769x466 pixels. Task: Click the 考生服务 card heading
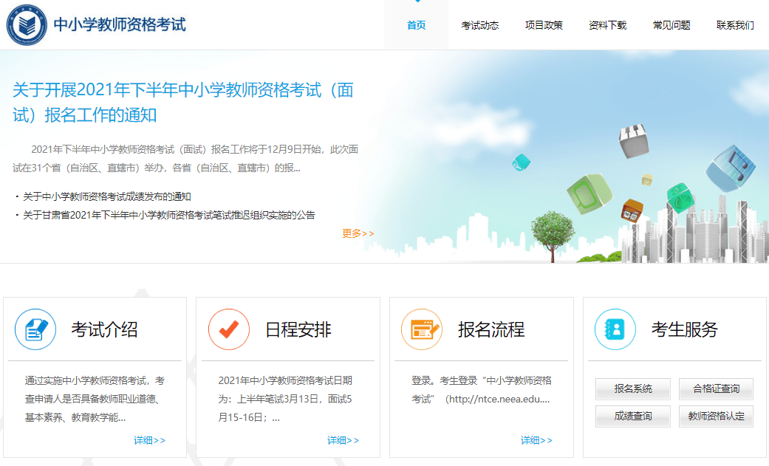(x=685, y=329)
